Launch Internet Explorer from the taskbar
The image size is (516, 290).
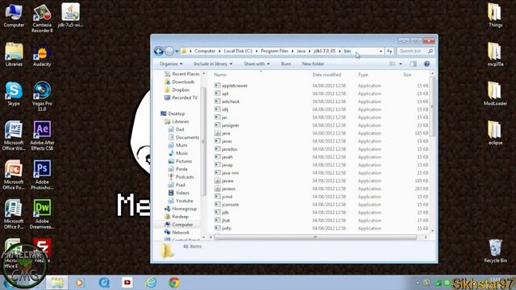pyautogui.click(x=151, y=283)
